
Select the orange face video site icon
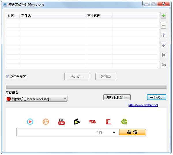(46, 122)
